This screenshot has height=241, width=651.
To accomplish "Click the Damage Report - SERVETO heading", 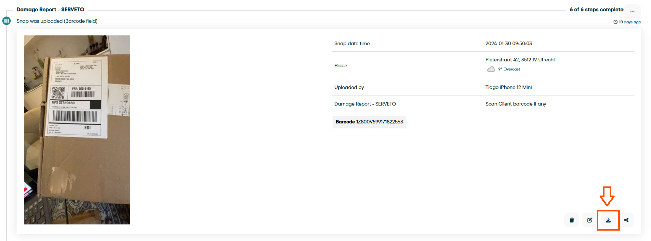I will tap(50, 9).
